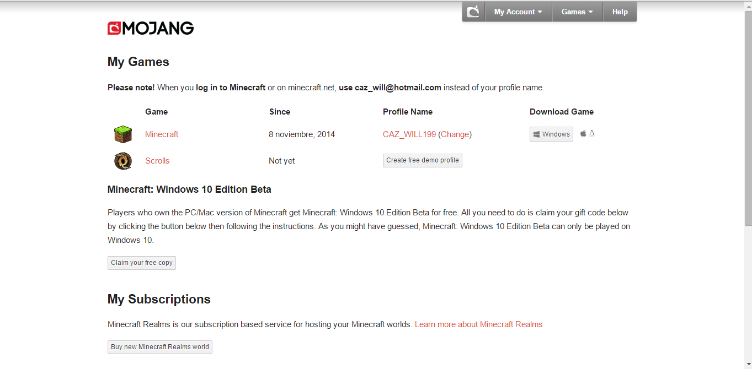The width and height of the screenshot is (752, 369).
Task: Click Buy new Minecraft Realms world button
Action: 160,347
